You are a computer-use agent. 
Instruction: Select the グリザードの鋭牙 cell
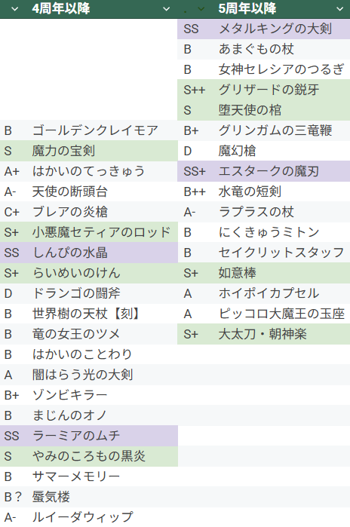(282, 90)
